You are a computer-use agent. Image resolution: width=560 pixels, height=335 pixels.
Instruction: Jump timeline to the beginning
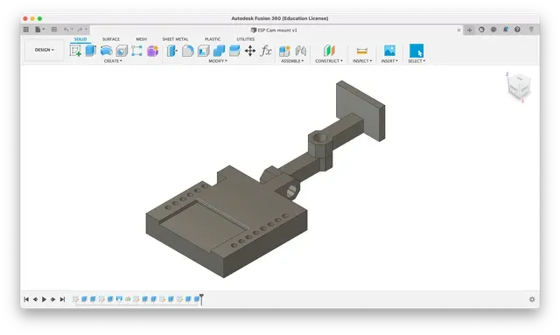coord(26,299)
